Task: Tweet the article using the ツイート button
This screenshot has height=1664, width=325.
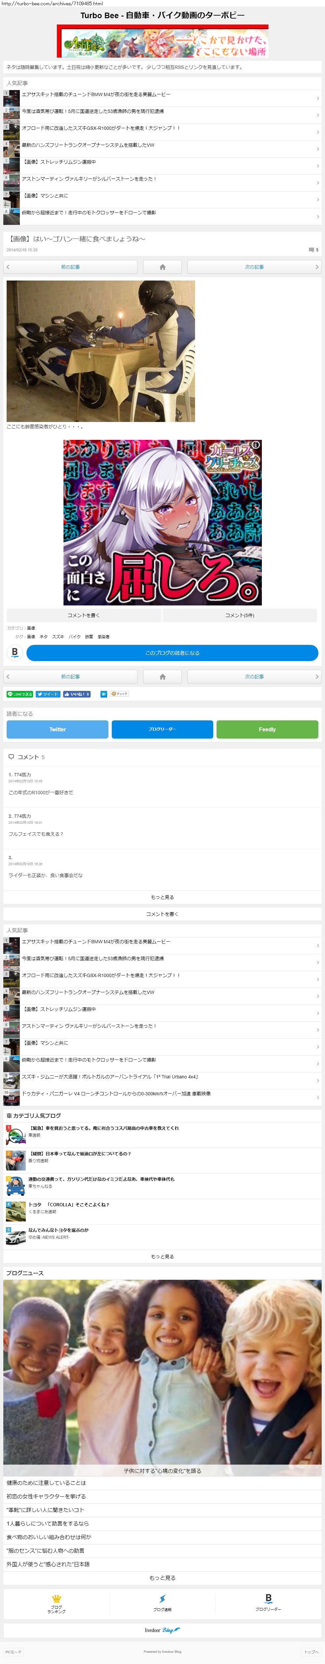Action: point(48,694)
